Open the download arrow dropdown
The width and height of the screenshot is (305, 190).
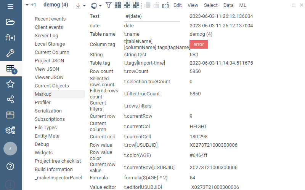[x=80, y=5]
